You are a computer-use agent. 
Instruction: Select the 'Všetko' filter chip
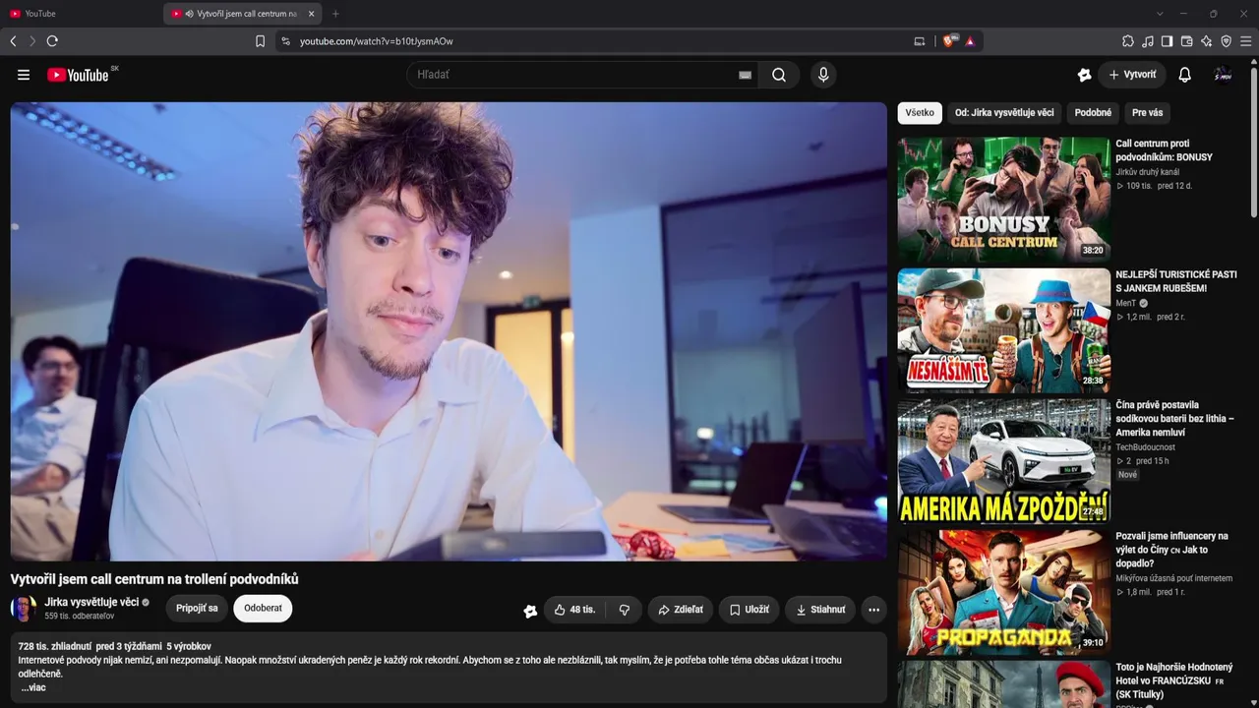pos(920,113)
